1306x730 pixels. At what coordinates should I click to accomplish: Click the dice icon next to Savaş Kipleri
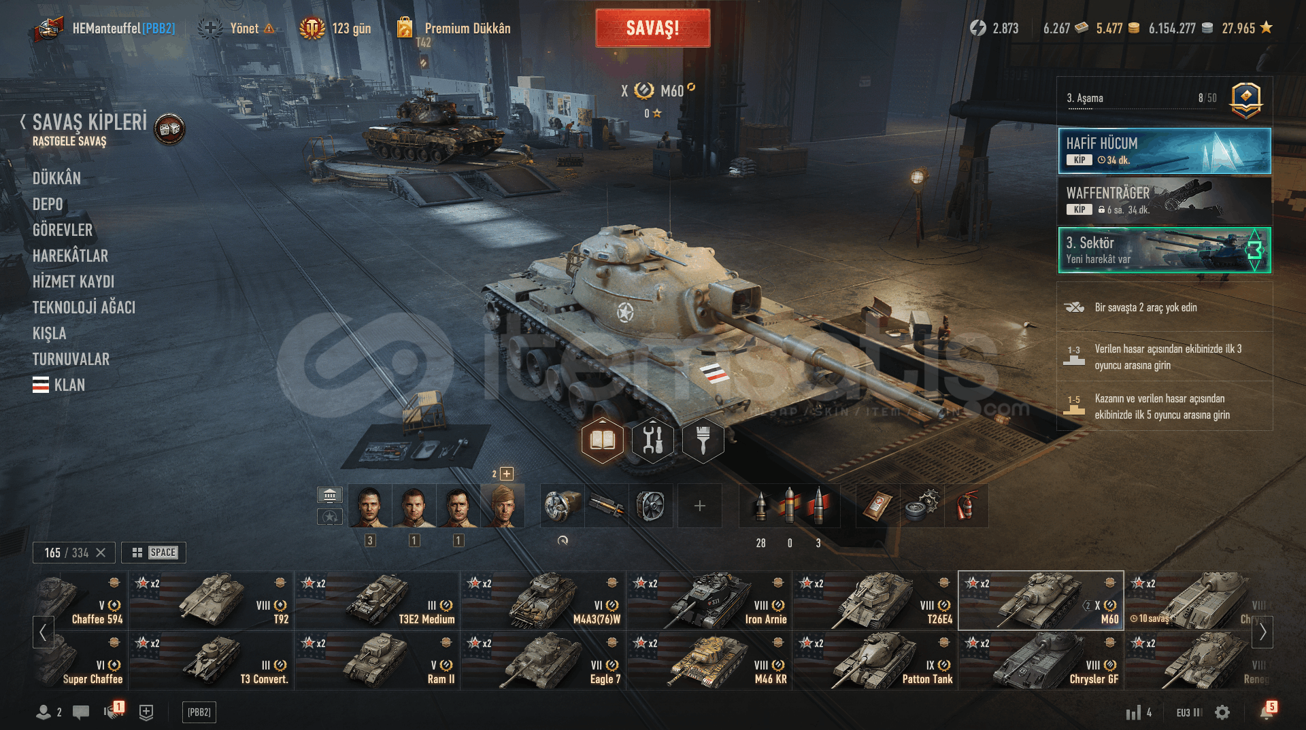tap(169, 128)
